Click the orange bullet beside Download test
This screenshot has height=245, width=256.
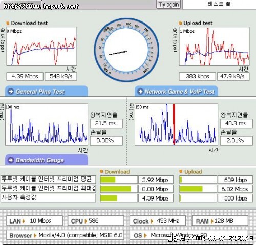point(8,23)
